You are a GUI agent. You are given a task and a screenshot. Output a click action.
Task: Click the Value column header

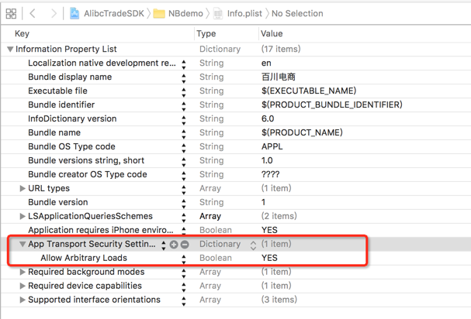pos(272,34)
